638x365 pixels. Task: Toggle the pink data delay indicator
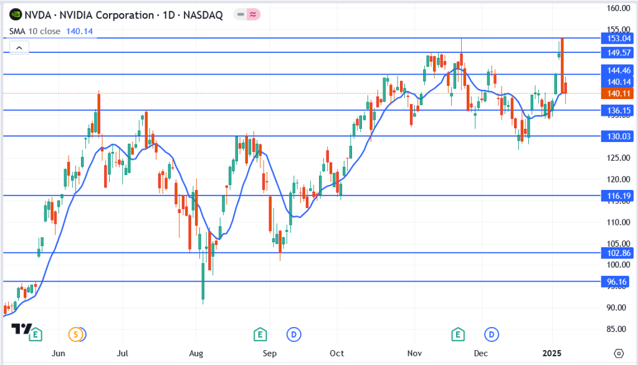(x=253, y=15)
